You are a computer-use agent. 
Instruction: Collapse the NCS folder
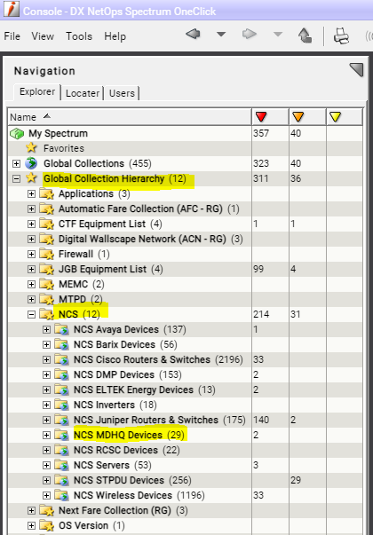pyautogui.click(x=31, y=314)
